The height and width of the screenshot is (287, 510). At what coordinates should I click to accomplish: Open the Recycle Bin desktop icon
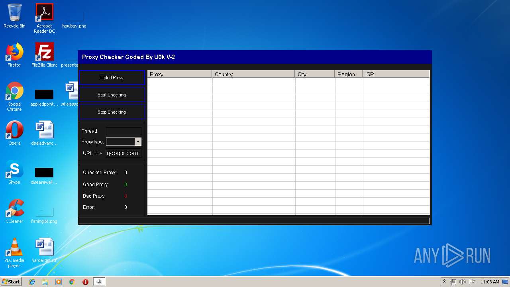coord(14,16)
